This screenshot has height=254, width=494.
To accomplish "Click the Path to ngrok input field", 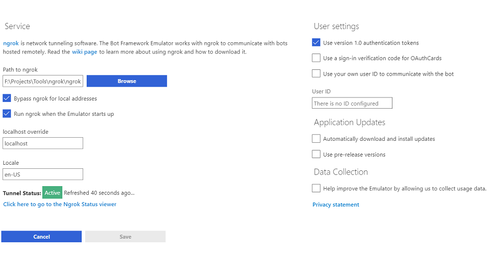I will tap(43, 81).
